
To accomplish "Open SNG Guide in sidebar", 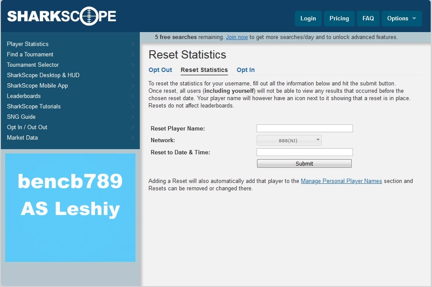I will tap(70, 117).
